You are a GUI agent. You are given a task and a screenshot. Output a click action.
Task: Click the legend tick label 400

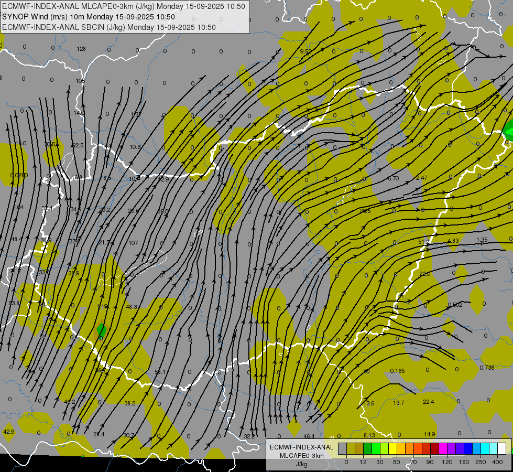pos(497,462)
